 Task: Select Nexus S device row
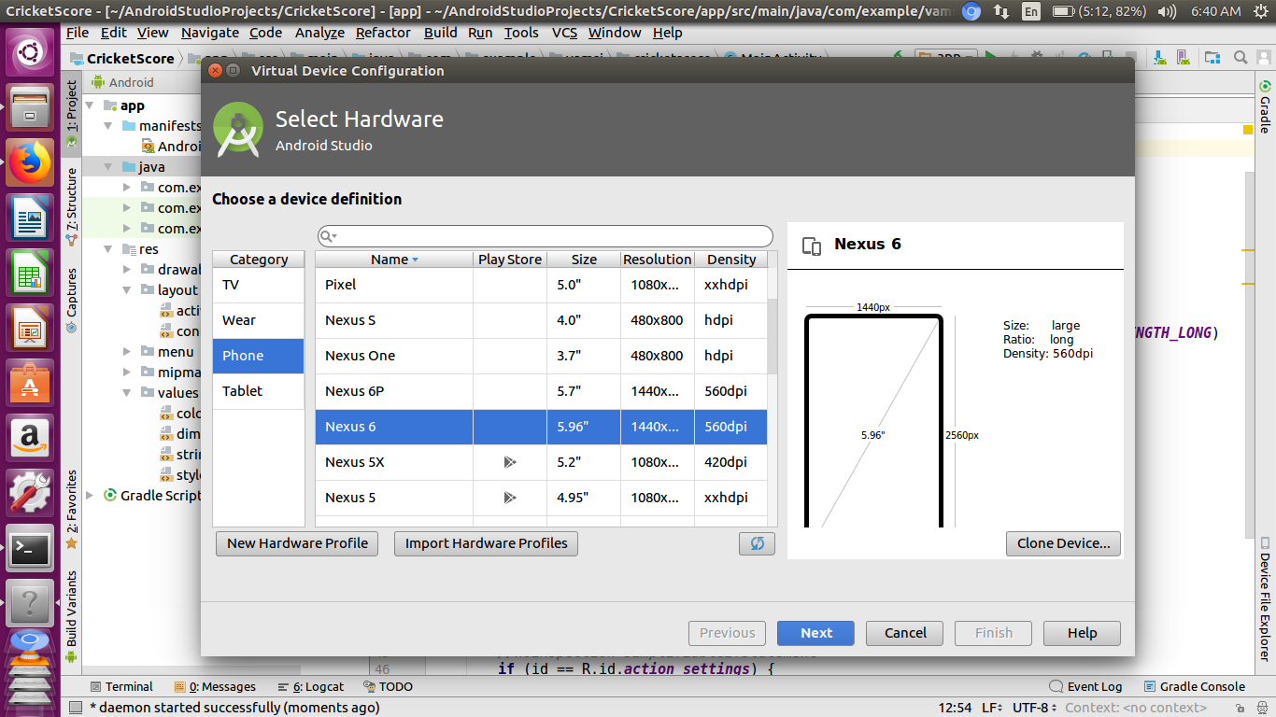541,320
